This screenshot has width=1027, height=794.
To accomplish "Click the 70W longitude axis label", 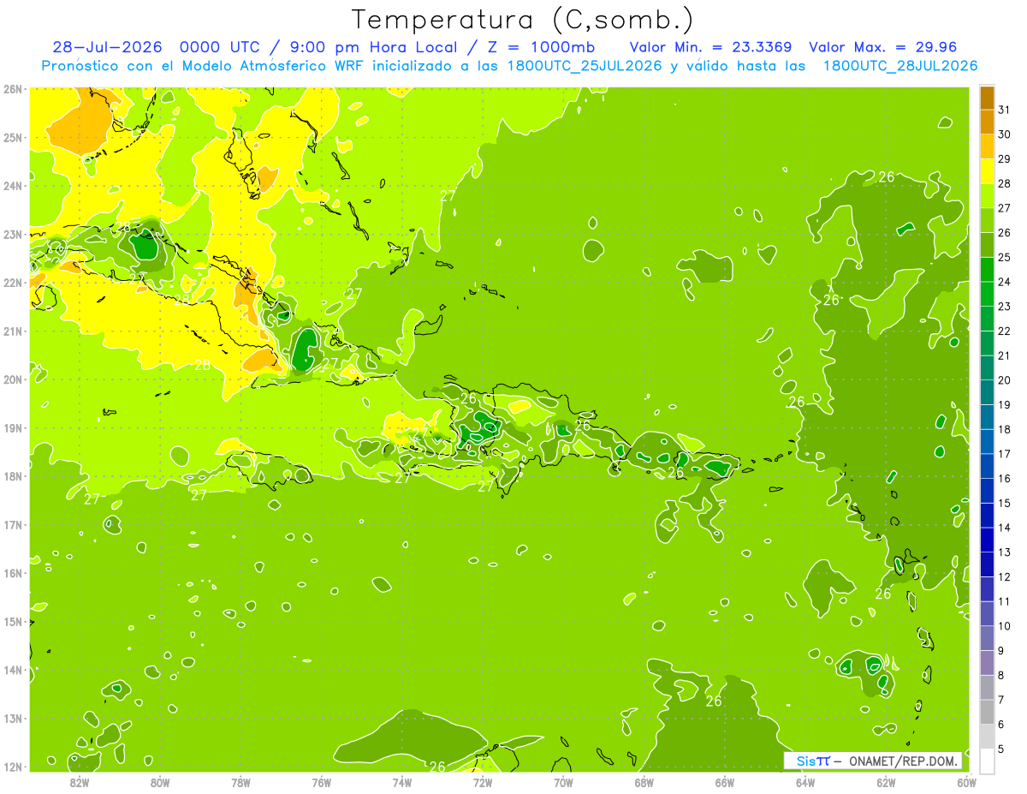I will pyautogui.click(x=563, y=782).
